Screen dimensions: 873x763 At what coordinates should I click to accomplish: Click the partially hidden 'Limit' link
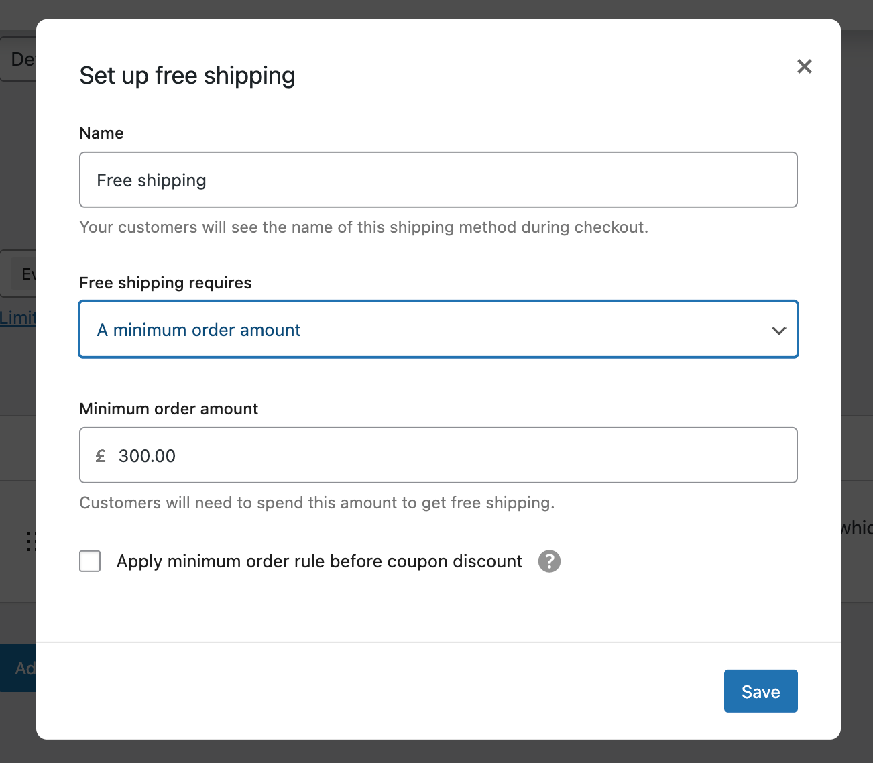coord(18,317)
